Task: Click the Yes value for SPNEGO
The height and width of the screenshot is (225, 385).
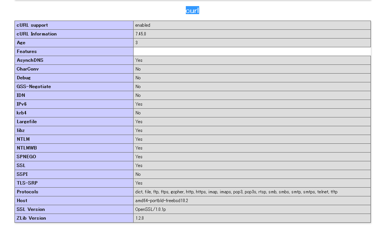Action: (x=139, y=157)
